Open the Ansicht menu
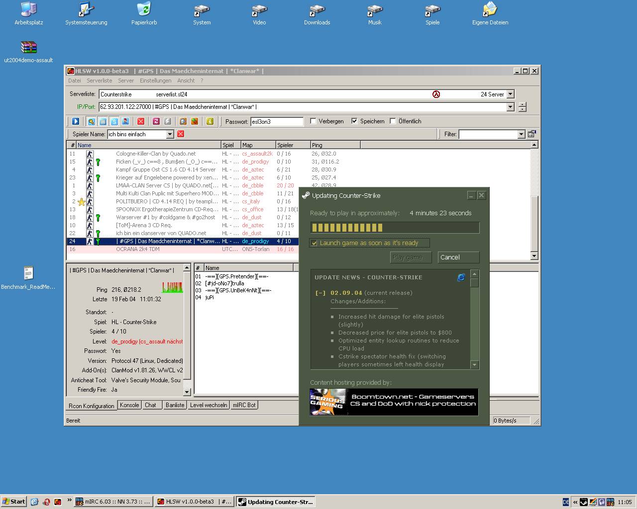The height and width of the screenshot is (509, 637). coord(186,81)
